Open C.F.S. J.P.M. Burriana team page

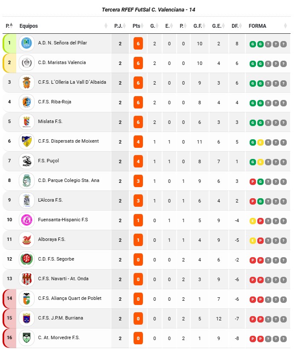click(x=60, y=318)
